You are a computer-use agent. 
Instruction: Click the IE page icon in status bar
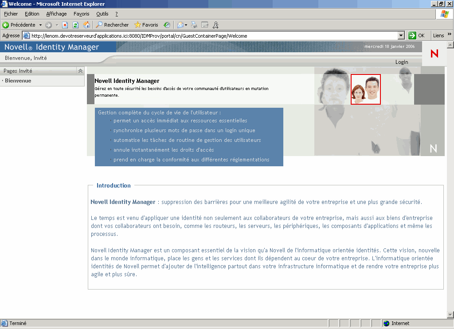pyautogui.click(x=4, y=323)
